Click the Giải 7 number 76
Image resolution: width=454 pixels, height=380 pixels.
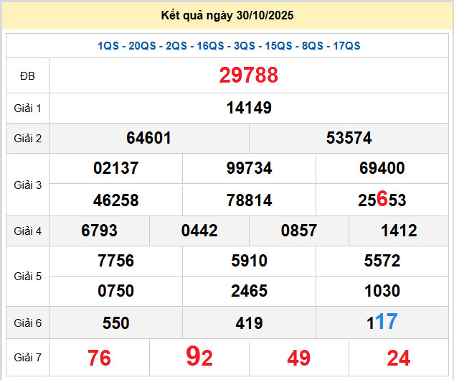(99, 358)
